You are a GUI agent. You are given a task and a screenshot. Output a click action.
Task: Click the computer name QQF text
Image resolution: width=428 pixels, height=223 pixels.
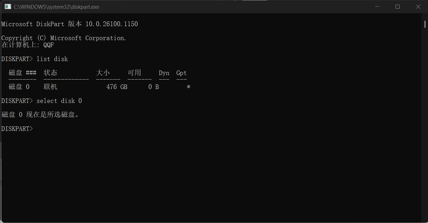[49, 45]
